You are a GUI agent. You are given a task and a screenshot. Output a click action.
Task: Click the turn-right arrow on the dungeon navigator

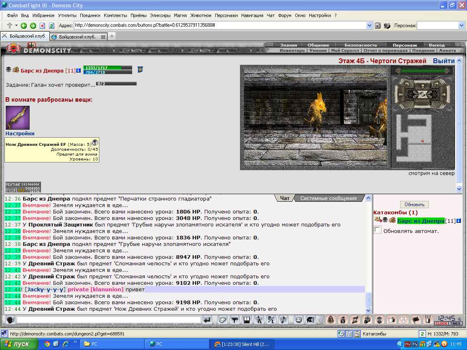point(443,95)
